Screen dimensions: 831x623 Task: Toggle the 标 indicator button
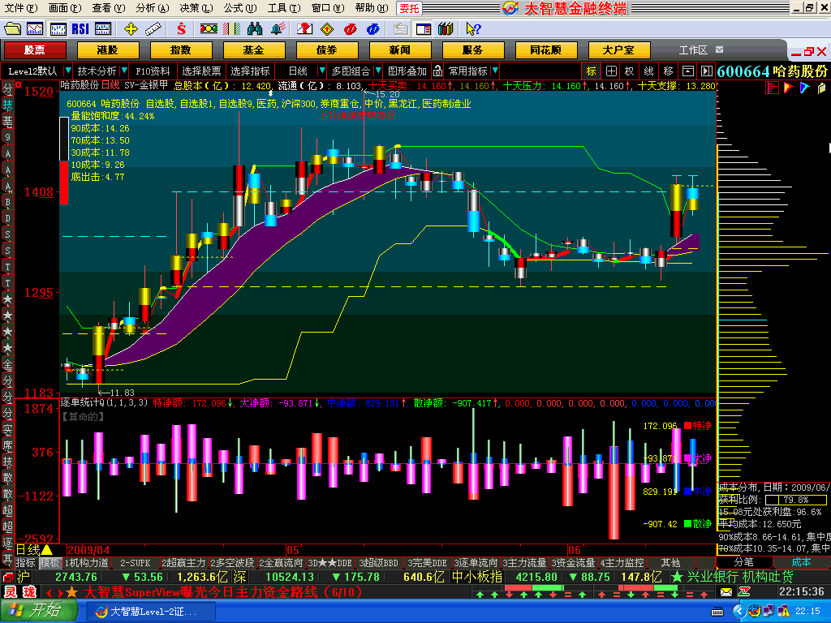coord(592,71)
